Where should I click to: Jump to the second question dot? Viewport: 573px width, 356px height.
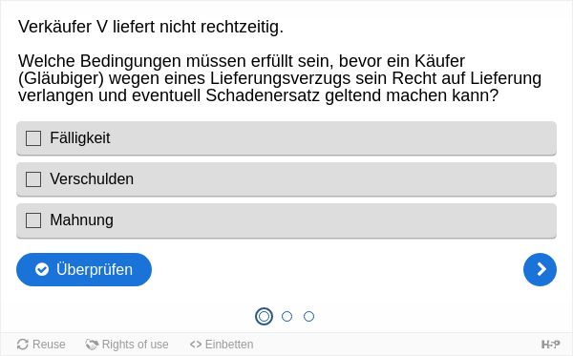[x=286, y=316]
